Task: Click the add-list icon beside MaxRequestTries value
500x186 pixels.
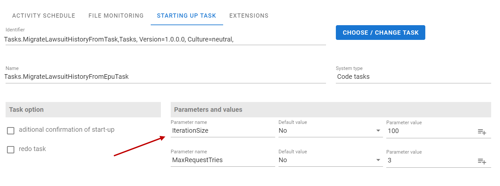Action: click(x=482, y=161)
